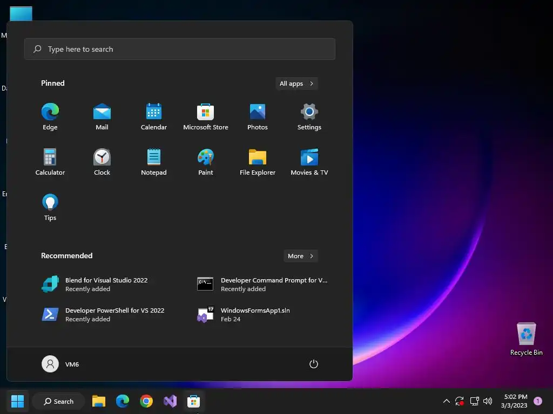
Task: Open the VM6 user account menu
Action: [60, 364]
